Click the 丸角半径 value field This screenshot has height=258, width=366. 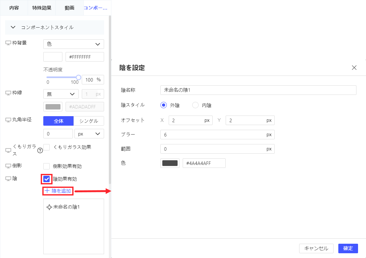pyautogui.click(x=58, y=134)
